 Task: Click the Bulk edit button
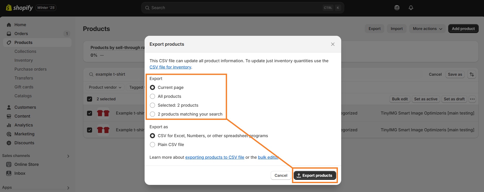[400, 99]
